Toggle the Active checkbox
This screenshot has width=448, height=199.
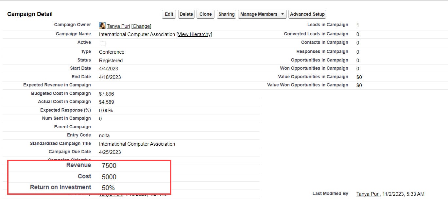[103, 43]
